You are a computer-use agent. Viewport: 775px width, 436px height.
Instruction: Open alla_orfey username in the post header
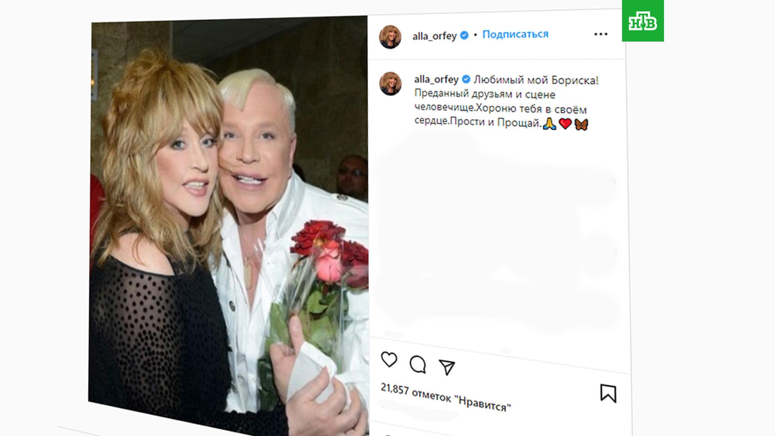click(434, 36)
